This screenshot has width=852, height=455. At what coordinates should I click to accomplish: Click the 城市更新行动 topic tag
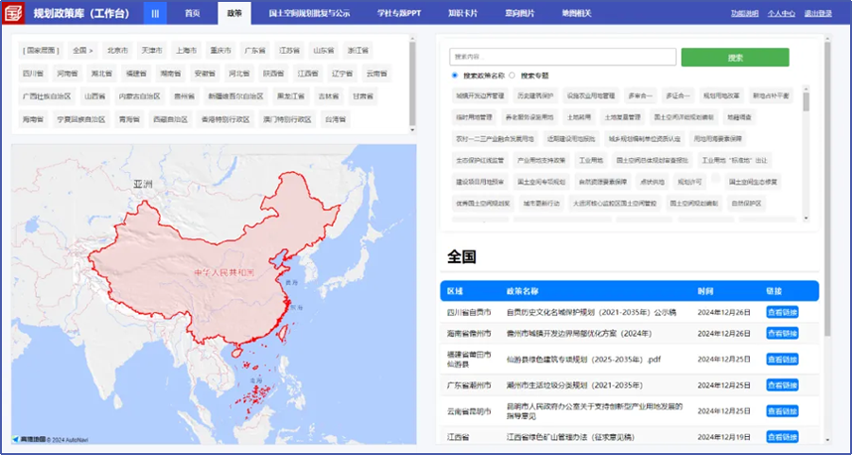pos(541,203)
